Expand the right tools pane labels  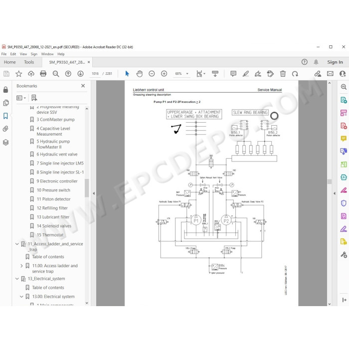point(344,300)
